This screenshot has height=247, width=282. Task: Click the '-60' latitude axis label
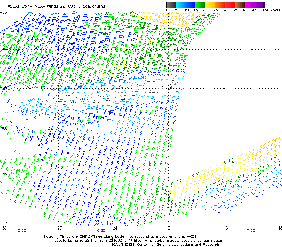3,13
